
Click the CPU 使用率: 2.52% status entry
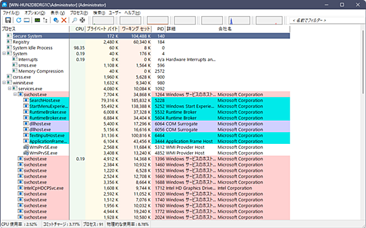pos(19,224)
